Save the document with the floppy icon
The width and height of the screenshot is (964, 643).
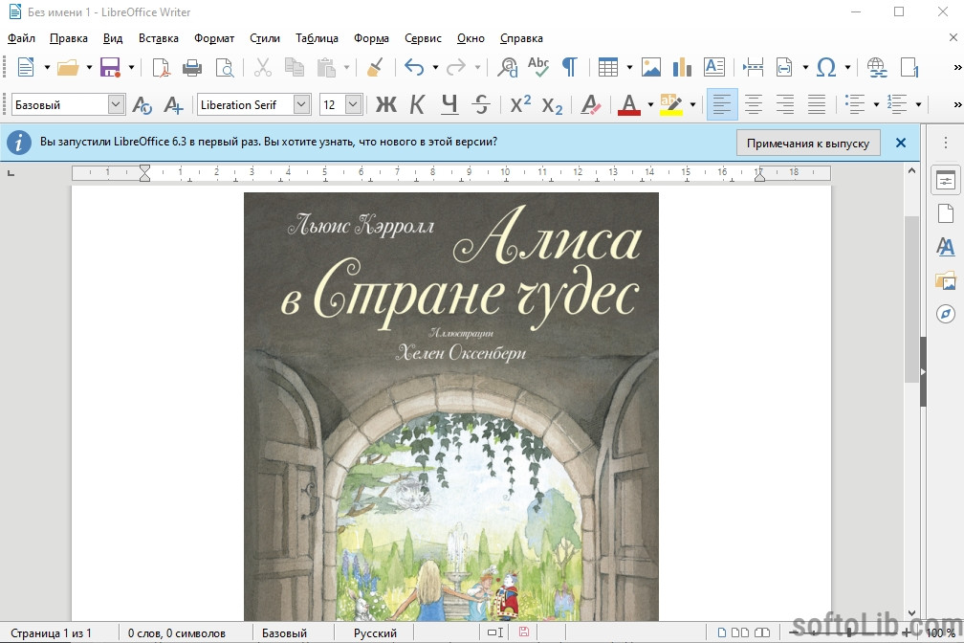[x=111, y=67]
